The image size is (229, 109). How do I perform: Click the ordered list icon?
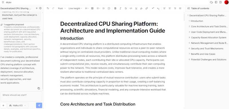tap(104, 9)
